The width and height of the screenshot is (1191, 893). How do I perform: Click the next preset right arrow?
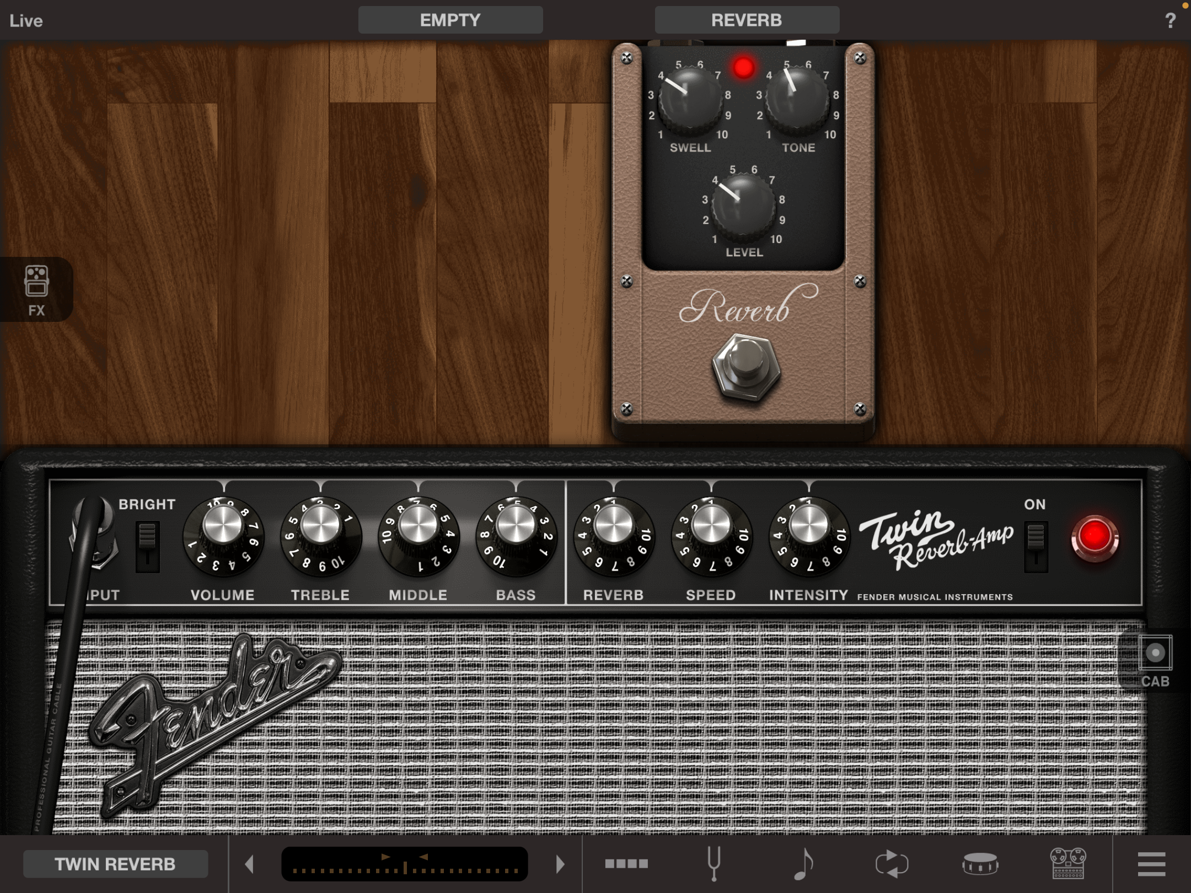[x=560, y=864]
